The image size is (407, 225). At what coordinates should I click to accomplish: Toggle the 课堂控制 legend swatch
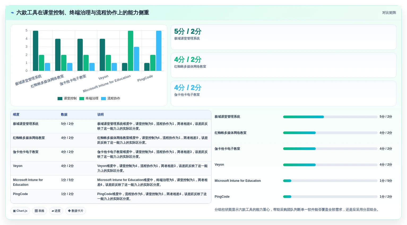pyautogui.click(x=60, y=99)
